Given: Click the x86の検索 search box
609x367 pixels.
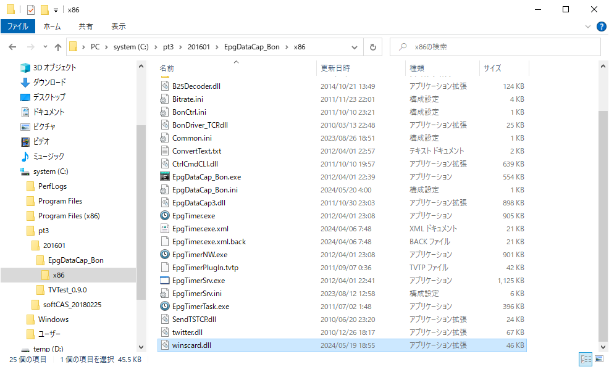Looking at the screenshot, I should [495, 47].
